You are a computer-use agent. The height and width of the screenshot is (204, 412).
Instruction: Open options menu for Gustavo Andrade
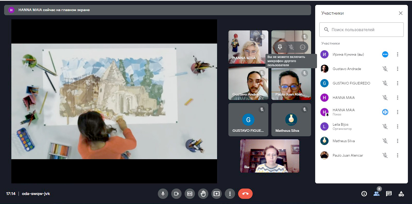pyautogui.click(x=398, y=69)
